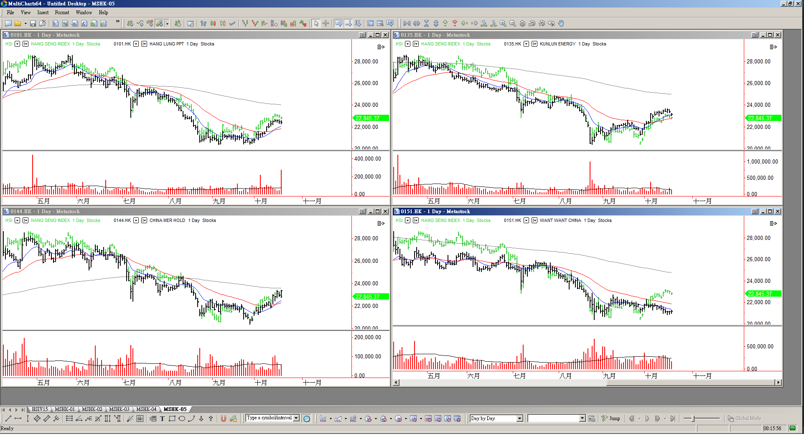Screen dimensions: 804x441
Task: Choose the candlestick chart style icon
Action: [x=213, y=23]
